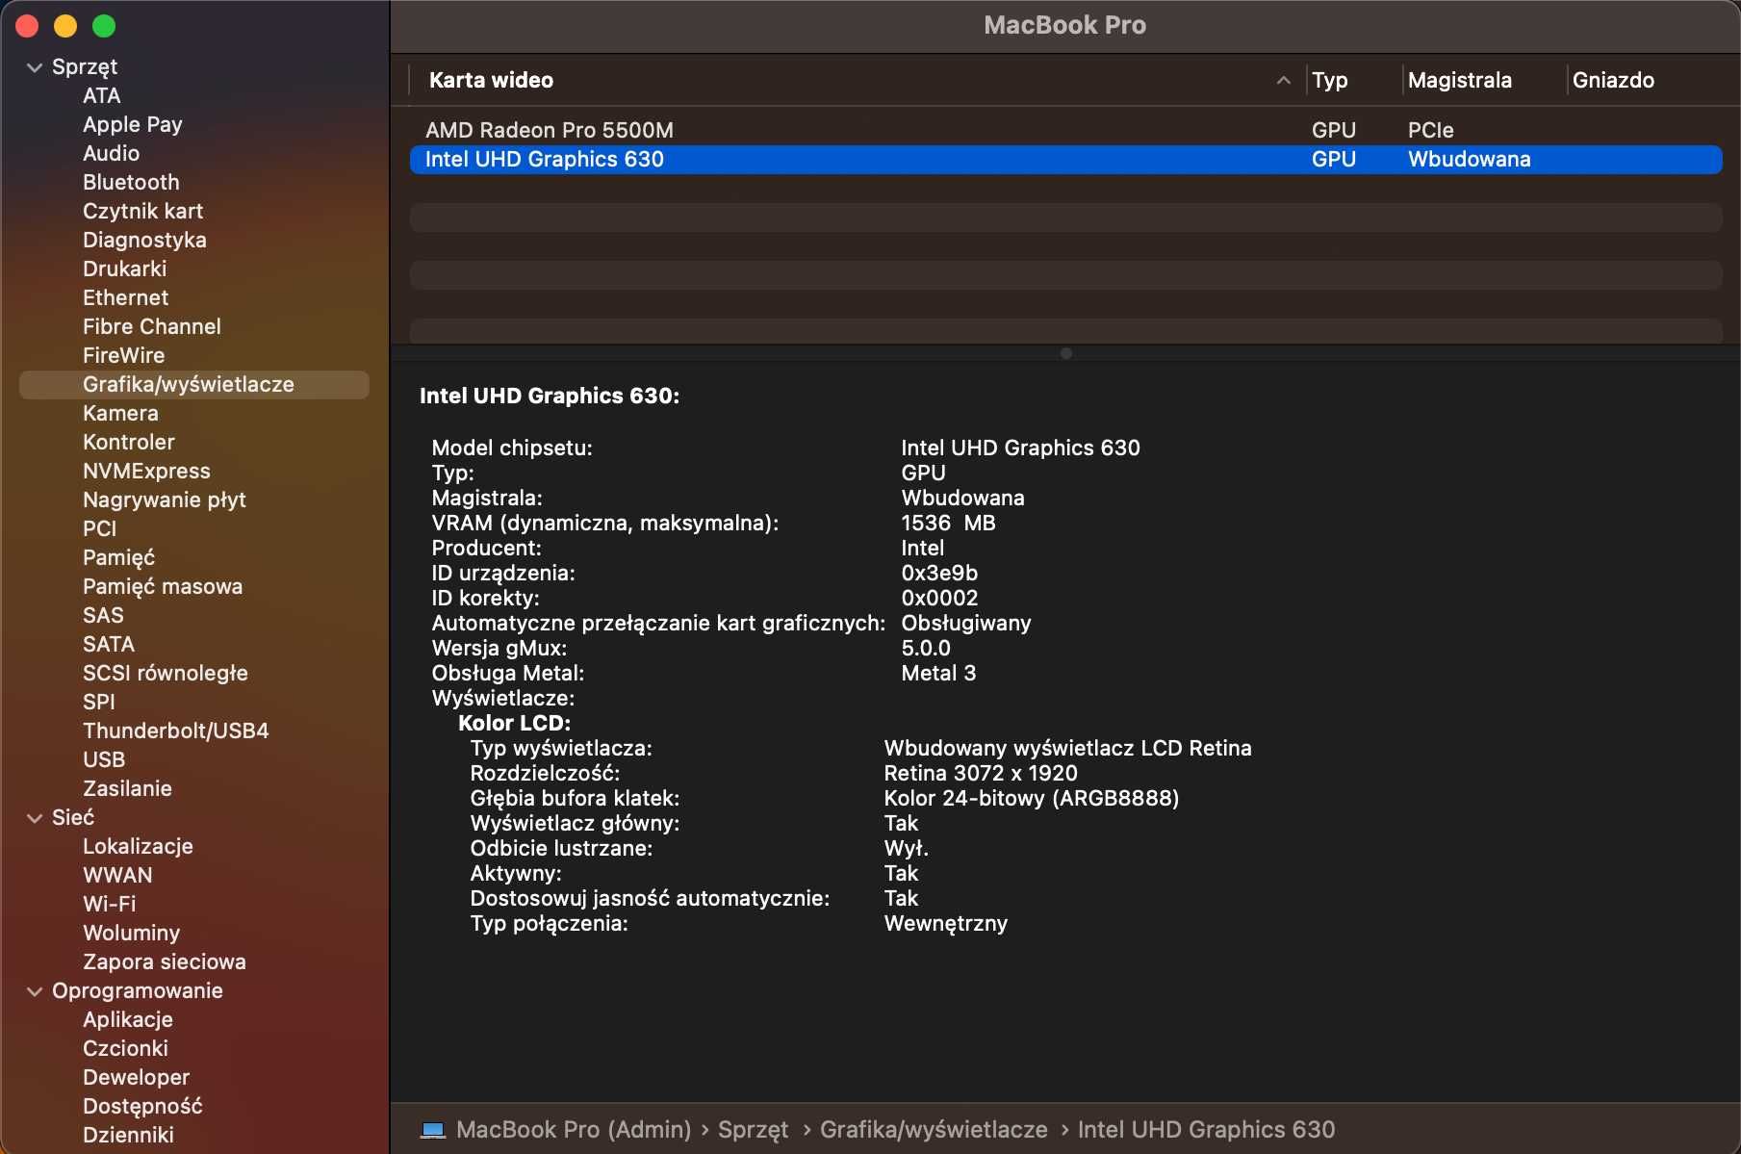The height and width of the screenshot is (1154, 1741).
Task: Select Grafika/wyświetlacze in sidebar
Action: click(194, 385)
